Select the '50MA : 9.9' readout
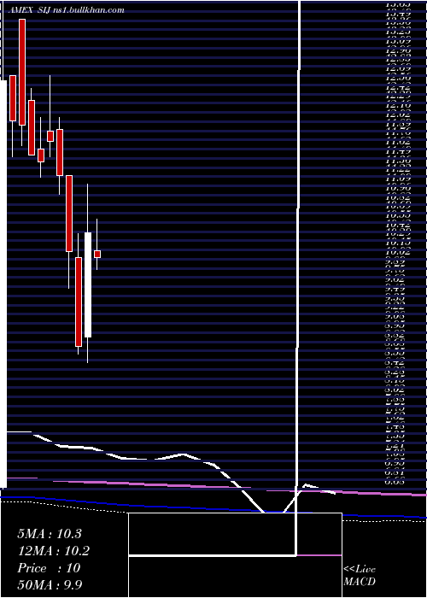Screen dimensions: 427x598 [x=50, y=584]
